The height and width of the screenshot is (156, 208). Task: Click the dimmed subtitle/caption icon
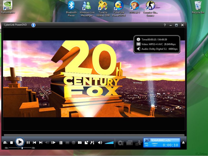click(x=67, y=143)
